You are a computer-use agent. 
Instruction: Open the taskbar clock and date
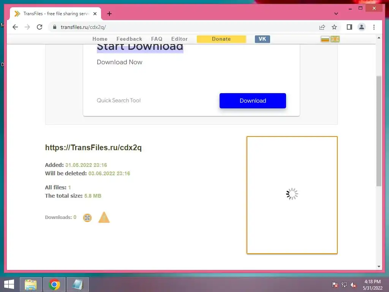[x=372, y=285]
